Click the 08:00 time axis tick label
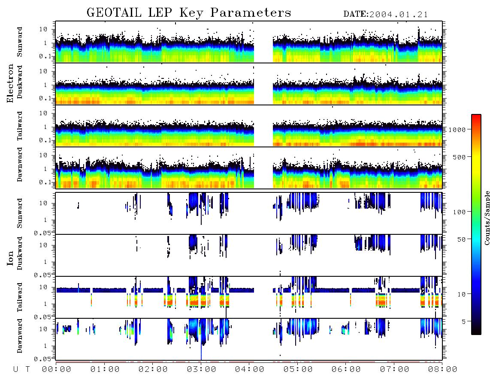The image size is (490, 377). 443,369
